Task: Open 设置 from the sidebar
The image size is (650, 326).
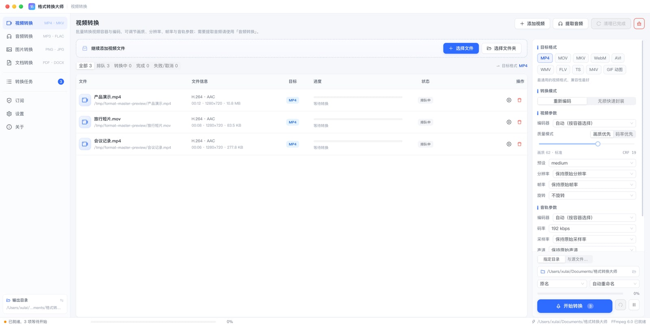Action: (x=35, y=114)
